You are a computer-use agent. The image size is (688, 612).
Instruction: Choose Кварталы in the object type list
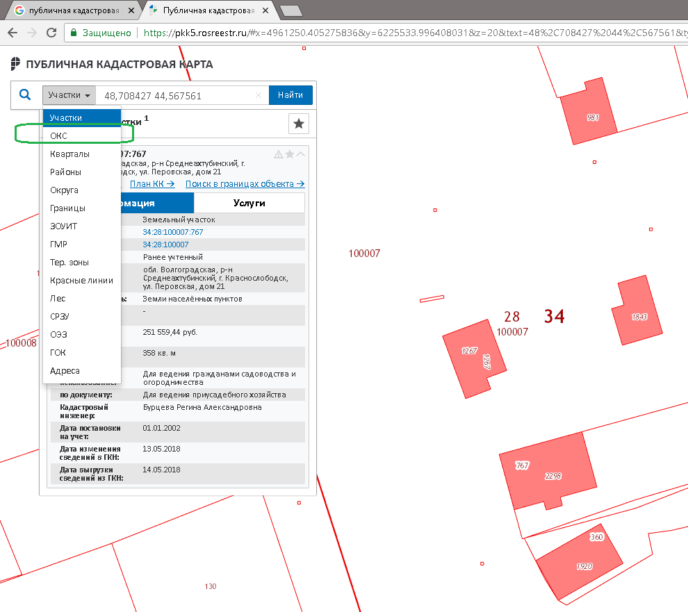(69, 154)
